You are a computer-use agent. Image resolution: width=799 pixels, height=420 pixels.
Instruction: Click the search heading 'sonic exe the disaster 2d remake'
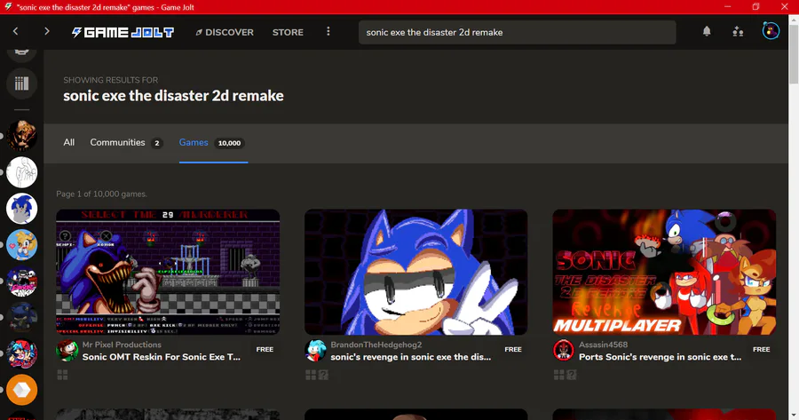(x=173, y=96)
